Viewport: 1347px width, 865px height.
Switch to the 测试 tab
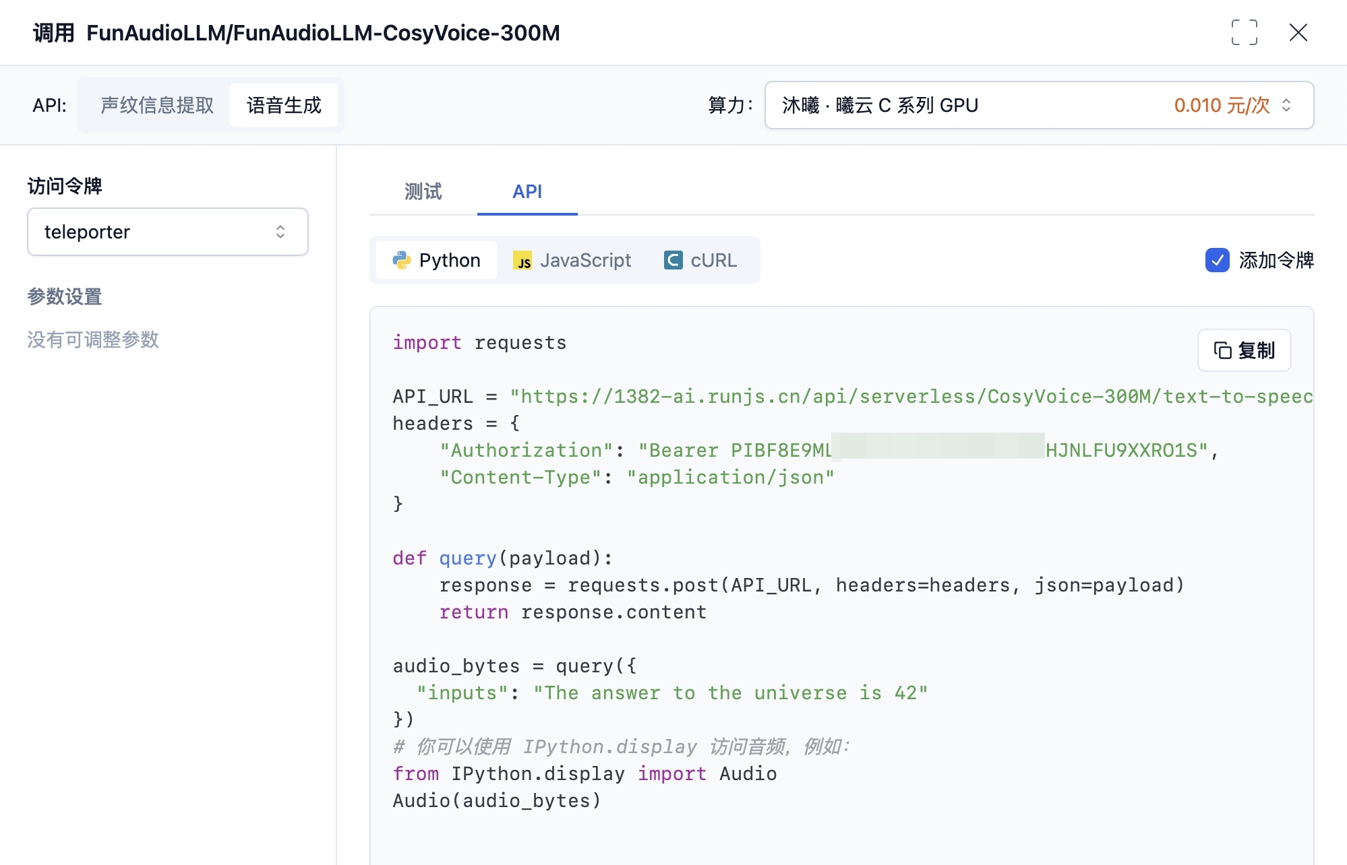pos(423,191)
